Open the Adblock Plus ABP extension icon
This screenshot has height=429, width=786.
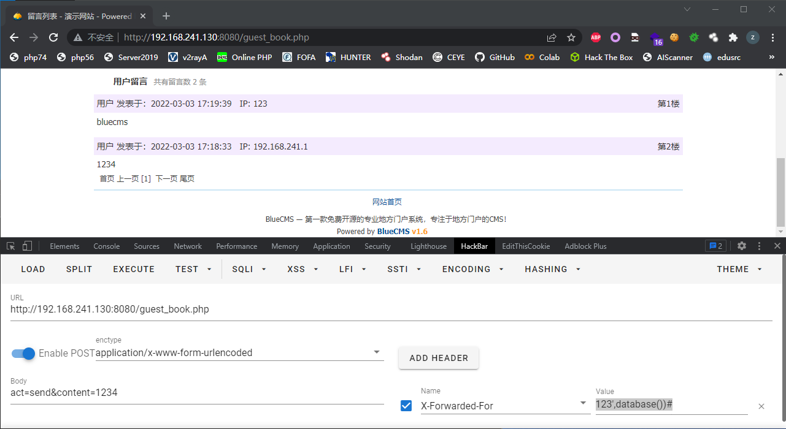click(x=596, y=37)
